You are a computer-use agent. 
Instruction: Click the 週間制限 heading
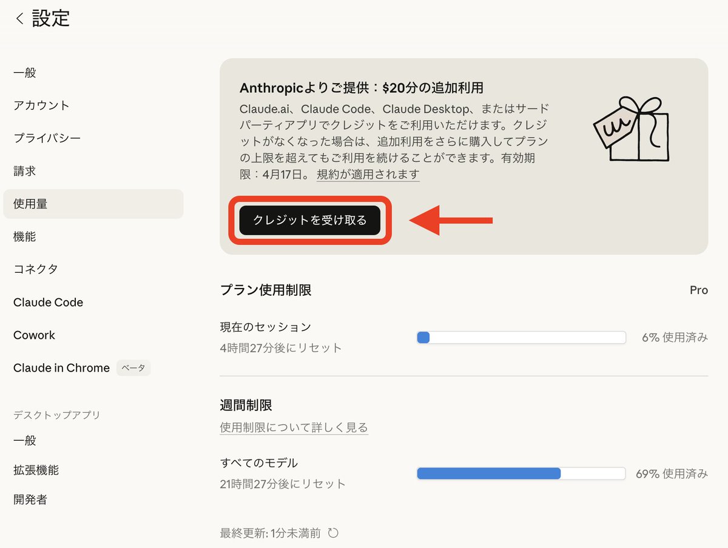(246, 405)
